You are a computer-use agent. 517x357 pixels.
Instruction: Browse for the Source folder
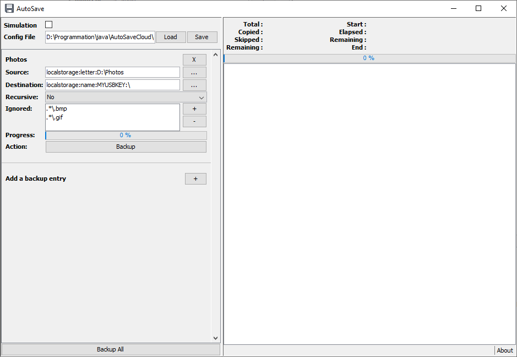tap(194, 72)
